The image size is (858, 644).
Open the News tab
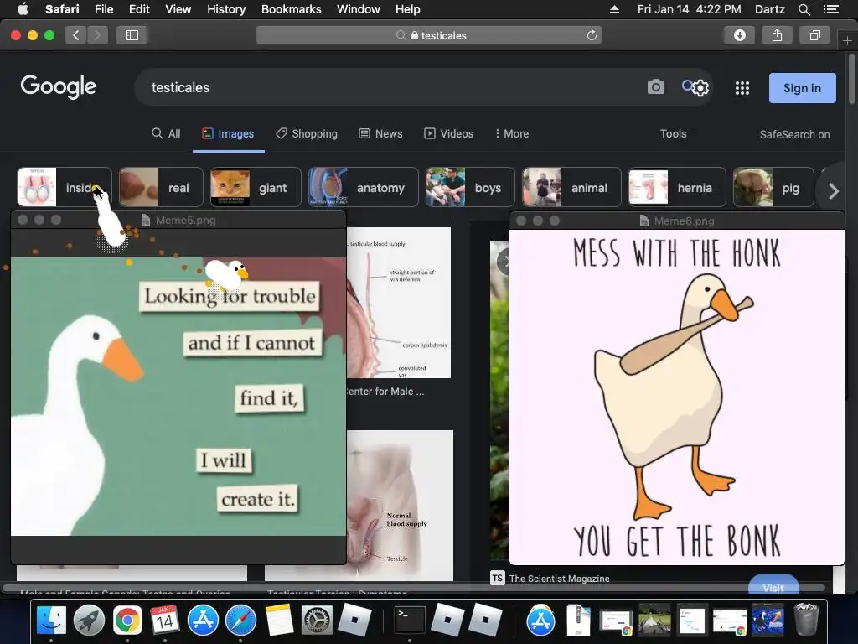click(x=380, y=133)
